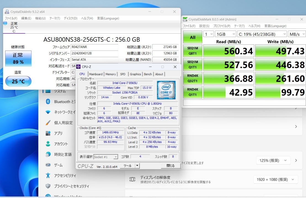
Task: Click the Accounts person icon in Settings sidebar
Action: click(x=48, y=144)
